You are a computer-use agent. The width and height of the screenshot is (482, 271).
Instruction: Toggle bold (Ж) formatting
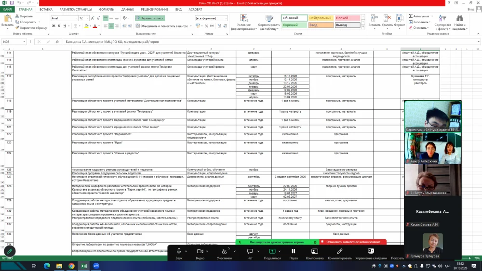click(54, 26)
